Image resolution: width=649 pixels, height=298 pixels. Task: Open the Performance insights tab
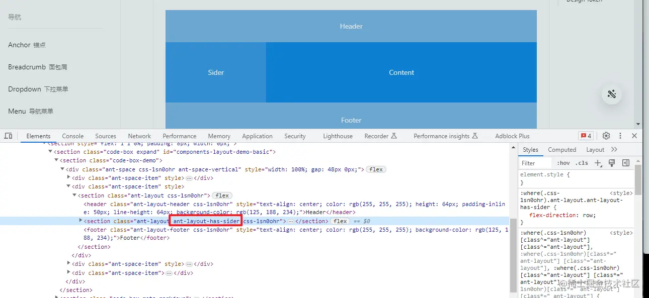[446, 136]
